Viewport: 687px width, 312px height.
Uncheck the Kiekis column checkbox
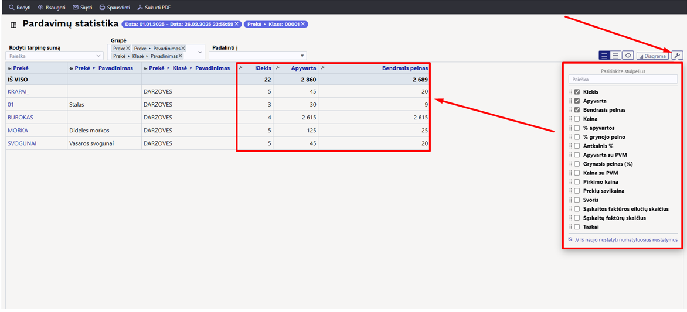click(577, 92)
